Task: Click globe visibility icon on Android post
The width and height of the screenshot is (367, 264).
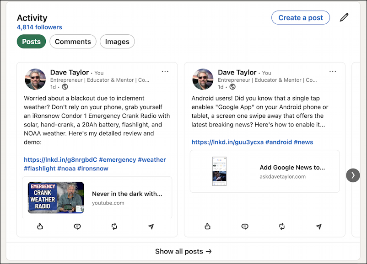Action: click(x=232, y=87)
